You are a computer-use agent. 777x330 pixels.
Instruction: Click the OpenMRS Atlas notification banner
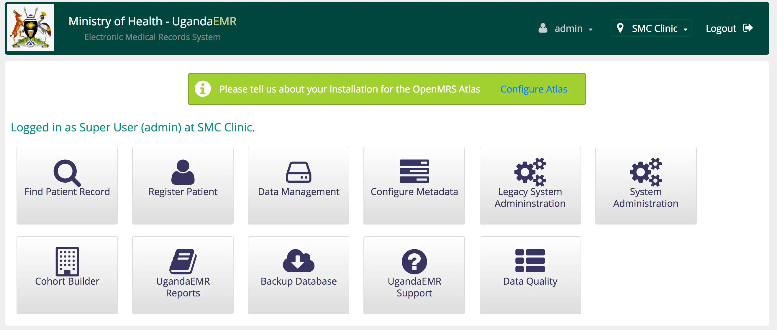click(x=388, y=89)
